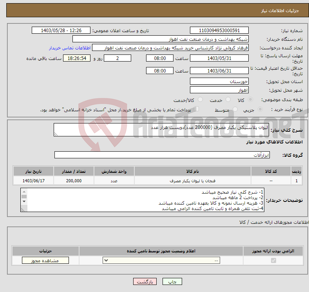The width and height of the screenshot is (309, 292).
Task: Toggle the الزامی بودن ارائه مجوز checkbox
Action: (x=273, y=261)
